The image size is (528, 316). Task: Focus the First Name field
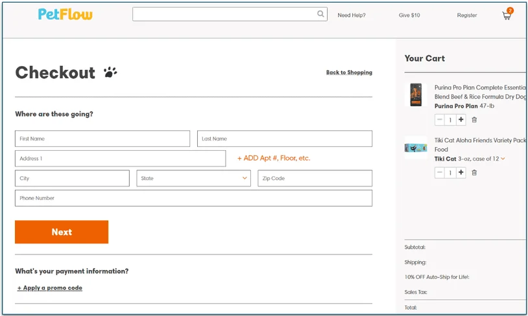pyautogui.click(x=102, y=139)
